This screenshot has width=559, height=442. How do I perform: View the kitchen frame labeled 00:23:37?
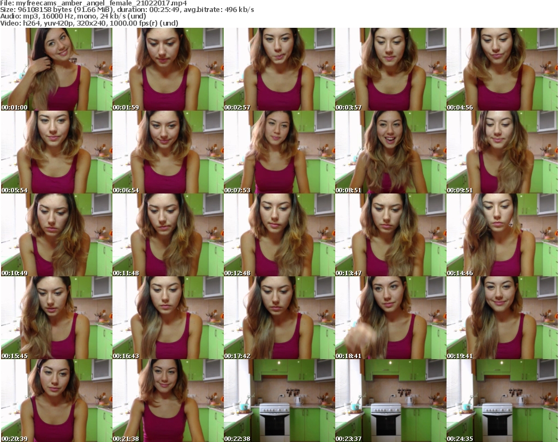click(x=391, y=401)
